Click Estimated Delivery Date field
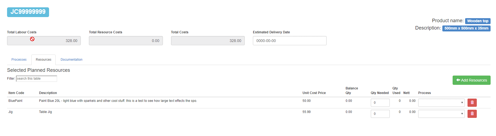The height and width of the screenshot is (136, 496). (x=289, y=41)
